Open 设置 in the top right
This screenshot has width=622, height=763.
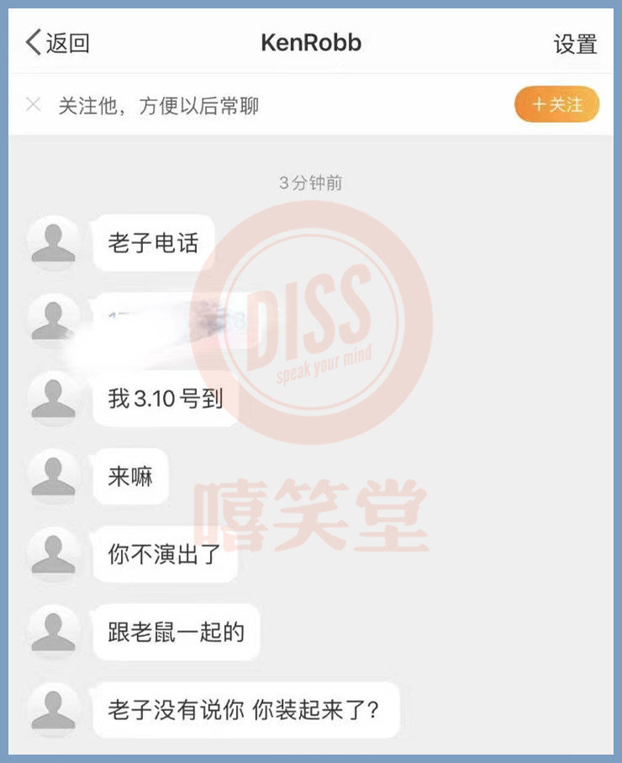tap(575, 44)
